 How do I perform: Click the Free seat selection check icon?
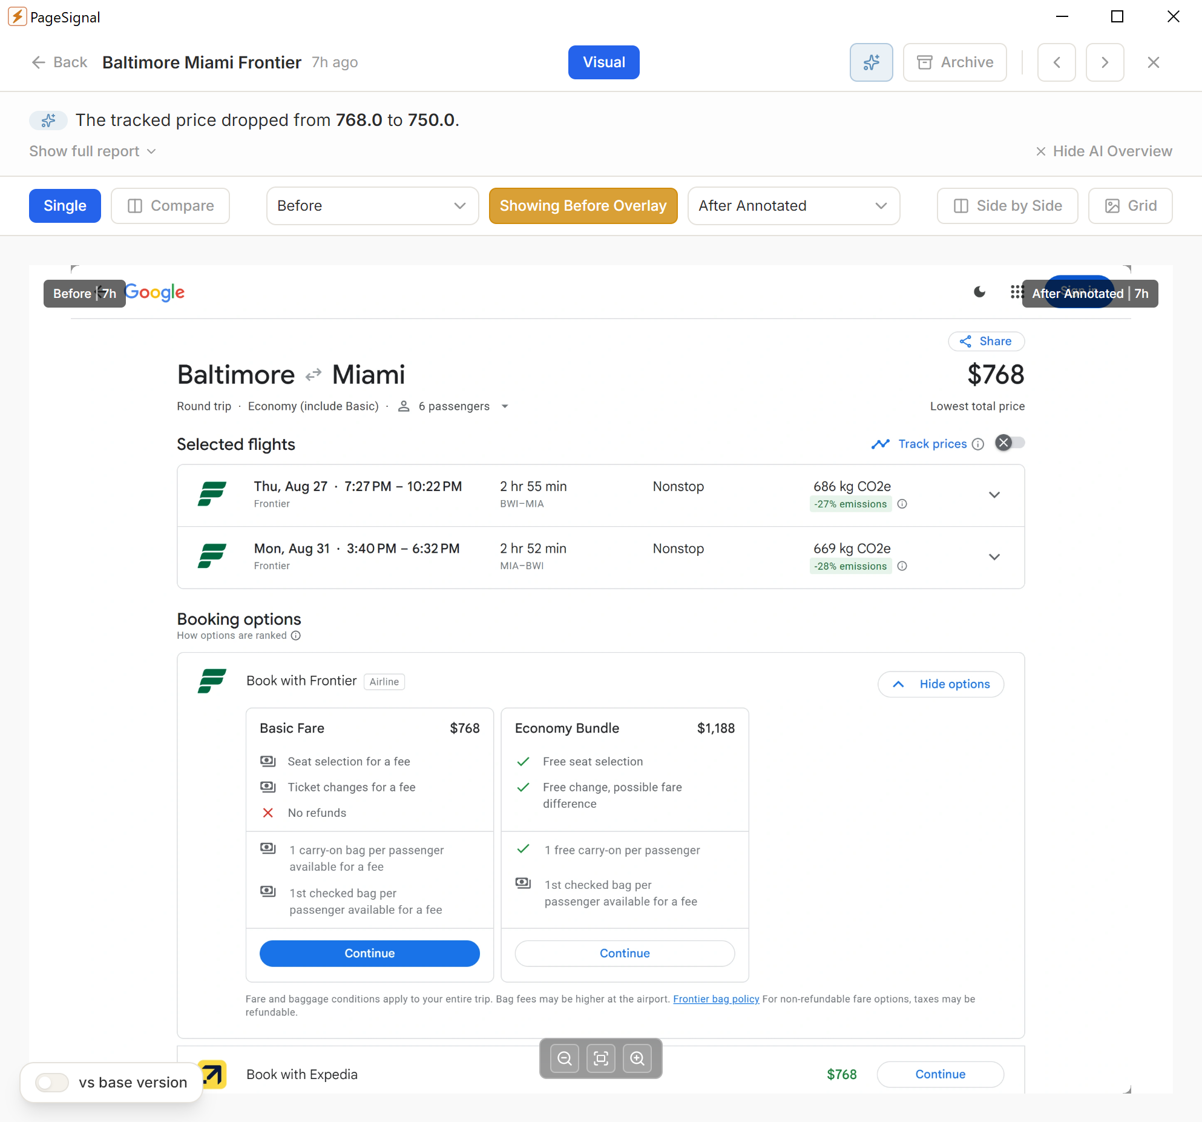[523, 762]
